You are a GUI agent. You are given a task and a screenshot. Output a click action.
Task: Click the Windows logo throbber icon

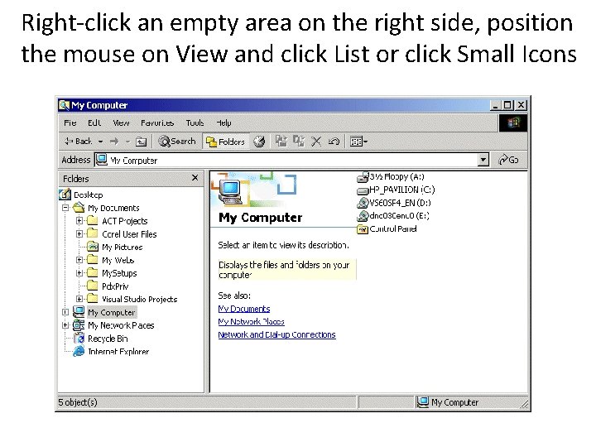click(512, 123)
